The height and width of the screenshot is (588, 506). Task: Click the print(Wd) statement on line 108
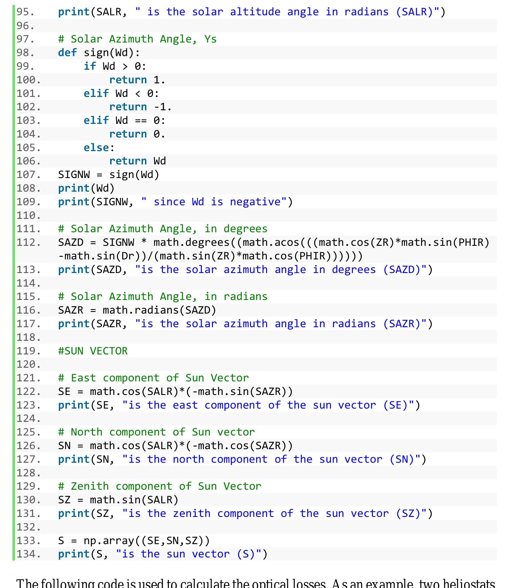pos(86,188)
